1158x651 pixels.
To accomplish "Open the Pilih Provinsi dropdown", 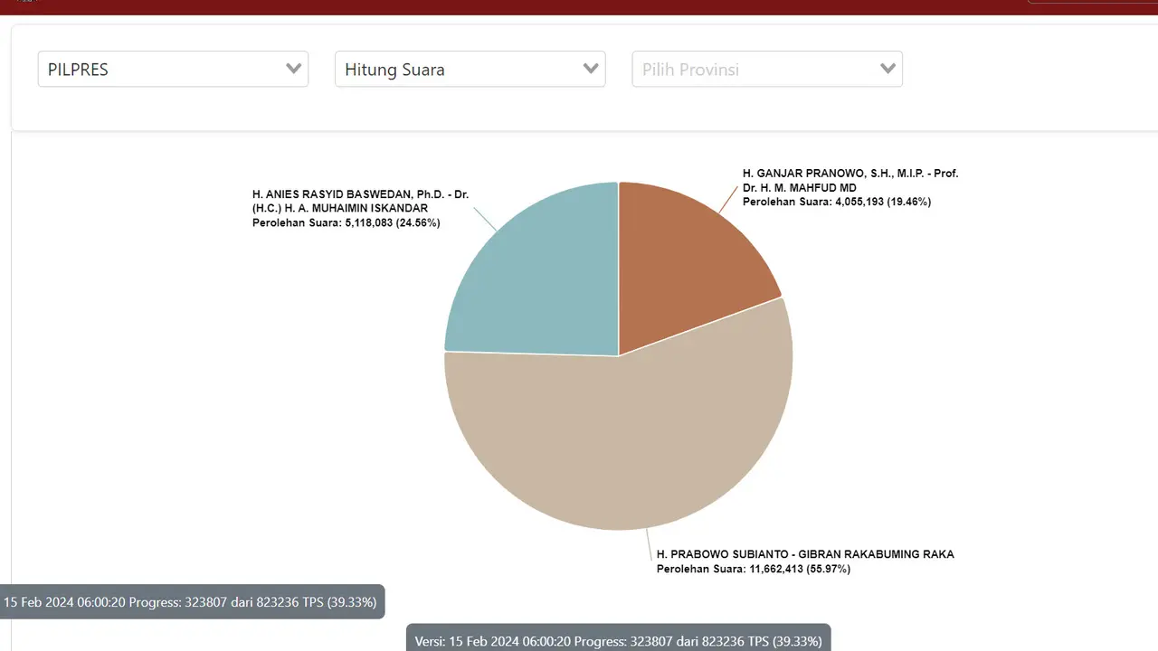I will [767, 69].
